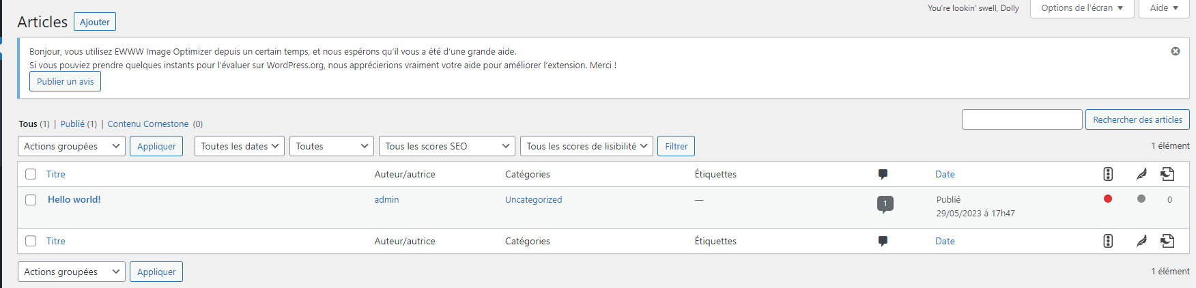Click the comments bubble icon in header
The width and height of the screenshot is (1196, 288).
[x=883, y=174]
